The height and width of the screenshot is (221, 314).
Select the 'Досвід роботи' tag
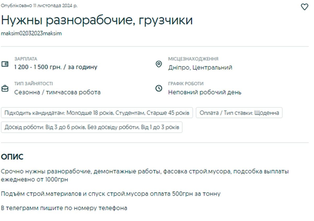(x=92, y=128)
